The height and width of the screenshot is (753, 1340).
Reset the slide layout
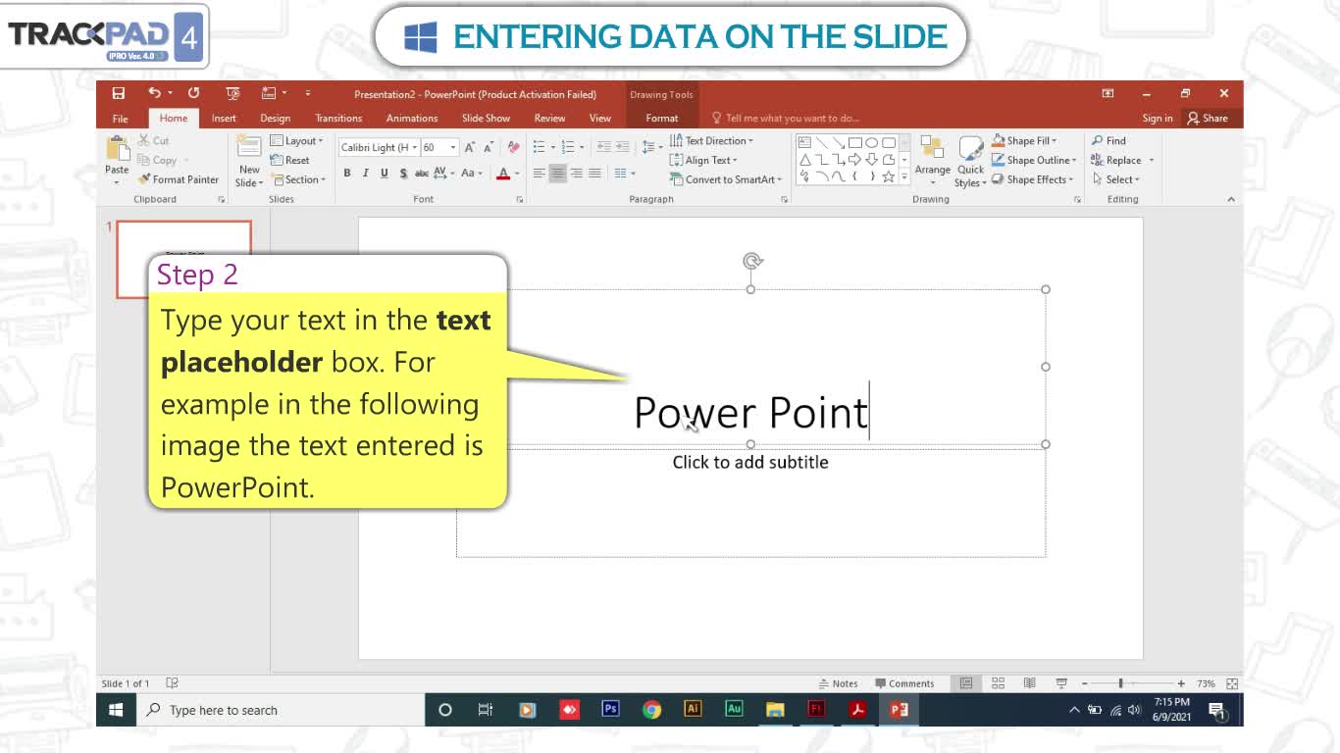pos(290,160)
